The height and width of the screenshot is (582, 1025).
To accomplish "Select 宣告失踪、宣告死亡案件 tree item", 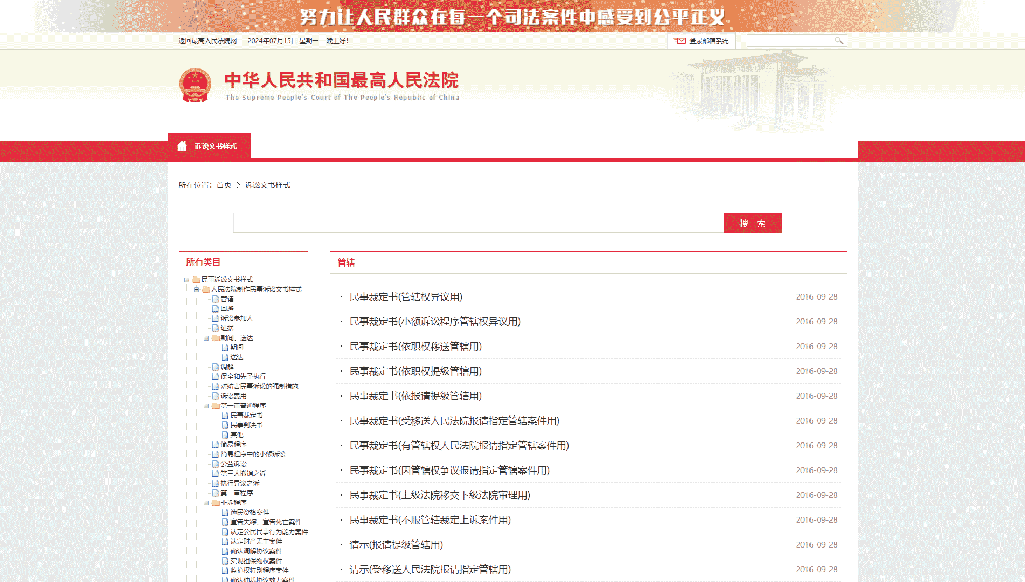I will 266,522.
